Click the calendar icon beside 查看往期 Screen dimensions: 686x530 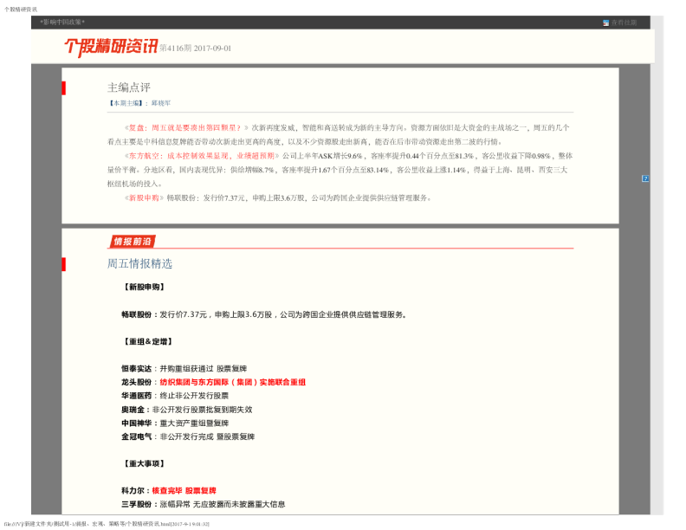click(605, 23)
